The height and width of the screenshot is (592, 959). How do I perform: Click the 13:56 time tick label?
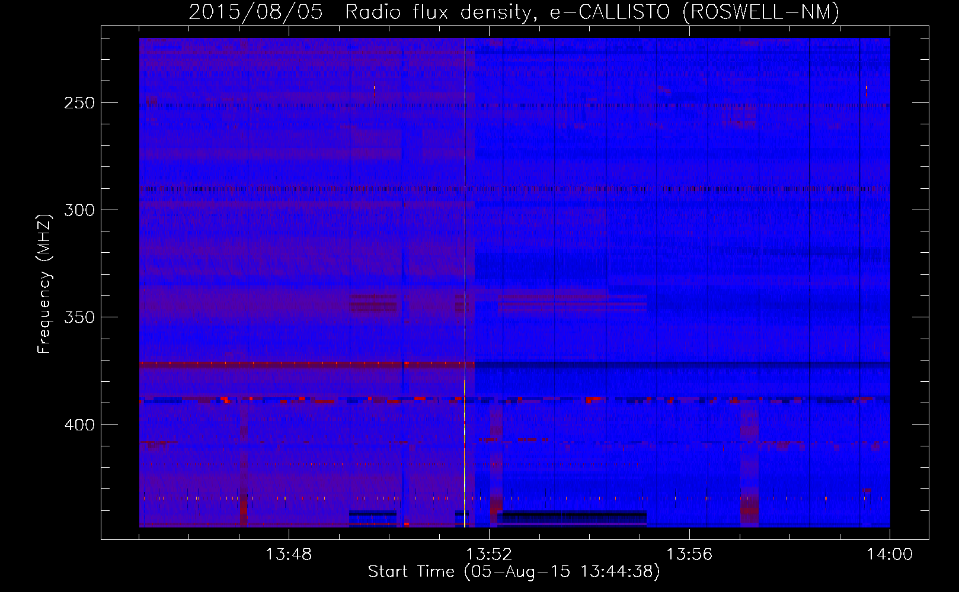point(689,555)
